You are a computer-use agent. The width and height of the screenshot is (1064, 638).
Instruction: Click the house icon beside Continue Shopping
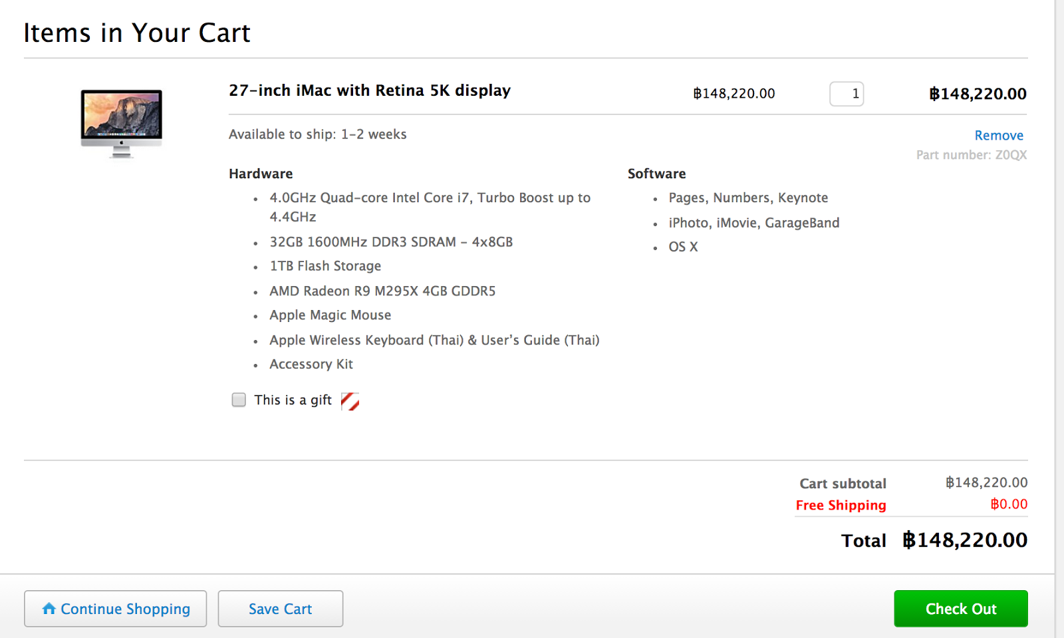coord(49,609)
